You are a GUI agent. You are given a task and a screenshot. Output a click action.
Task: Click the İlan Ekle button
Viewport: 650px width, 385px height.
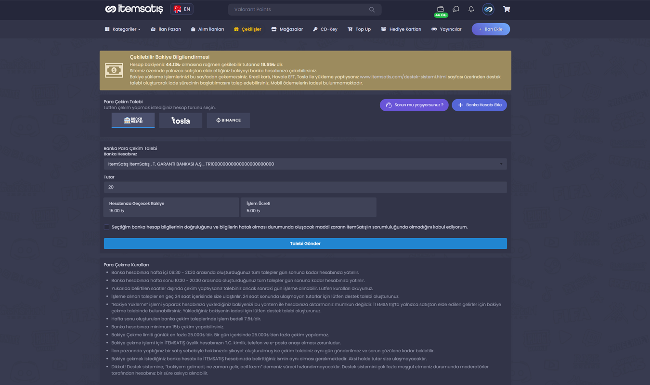[491, 29]
